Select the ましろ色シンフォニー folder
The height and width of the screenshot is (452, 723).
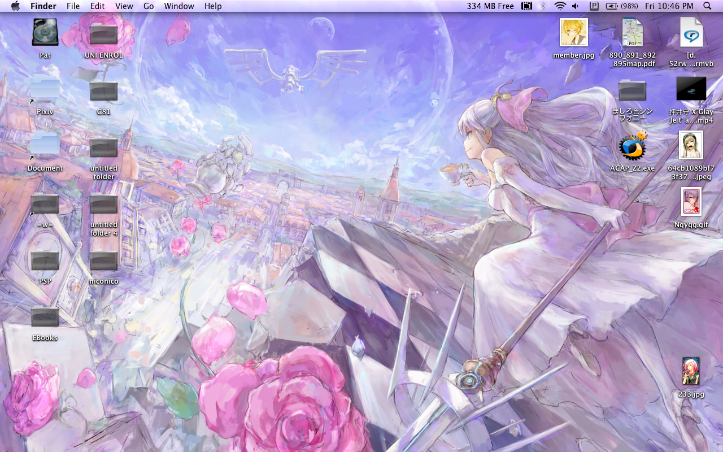tap(633, 91)
